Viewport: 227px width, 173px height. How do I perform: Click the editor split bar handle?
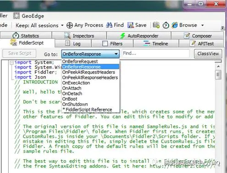click(218, 61)
